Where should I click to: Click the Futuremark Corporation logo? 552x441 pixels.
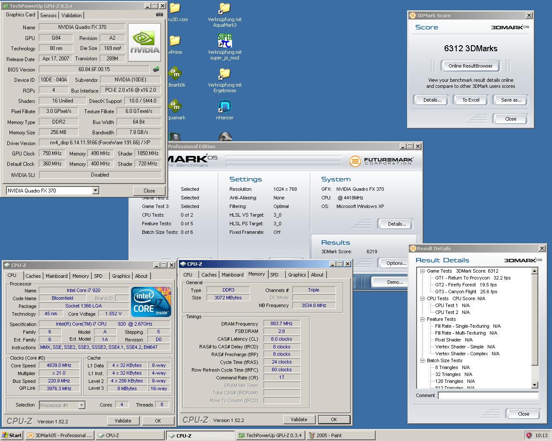pyautogui.click(x=382, y=161)
